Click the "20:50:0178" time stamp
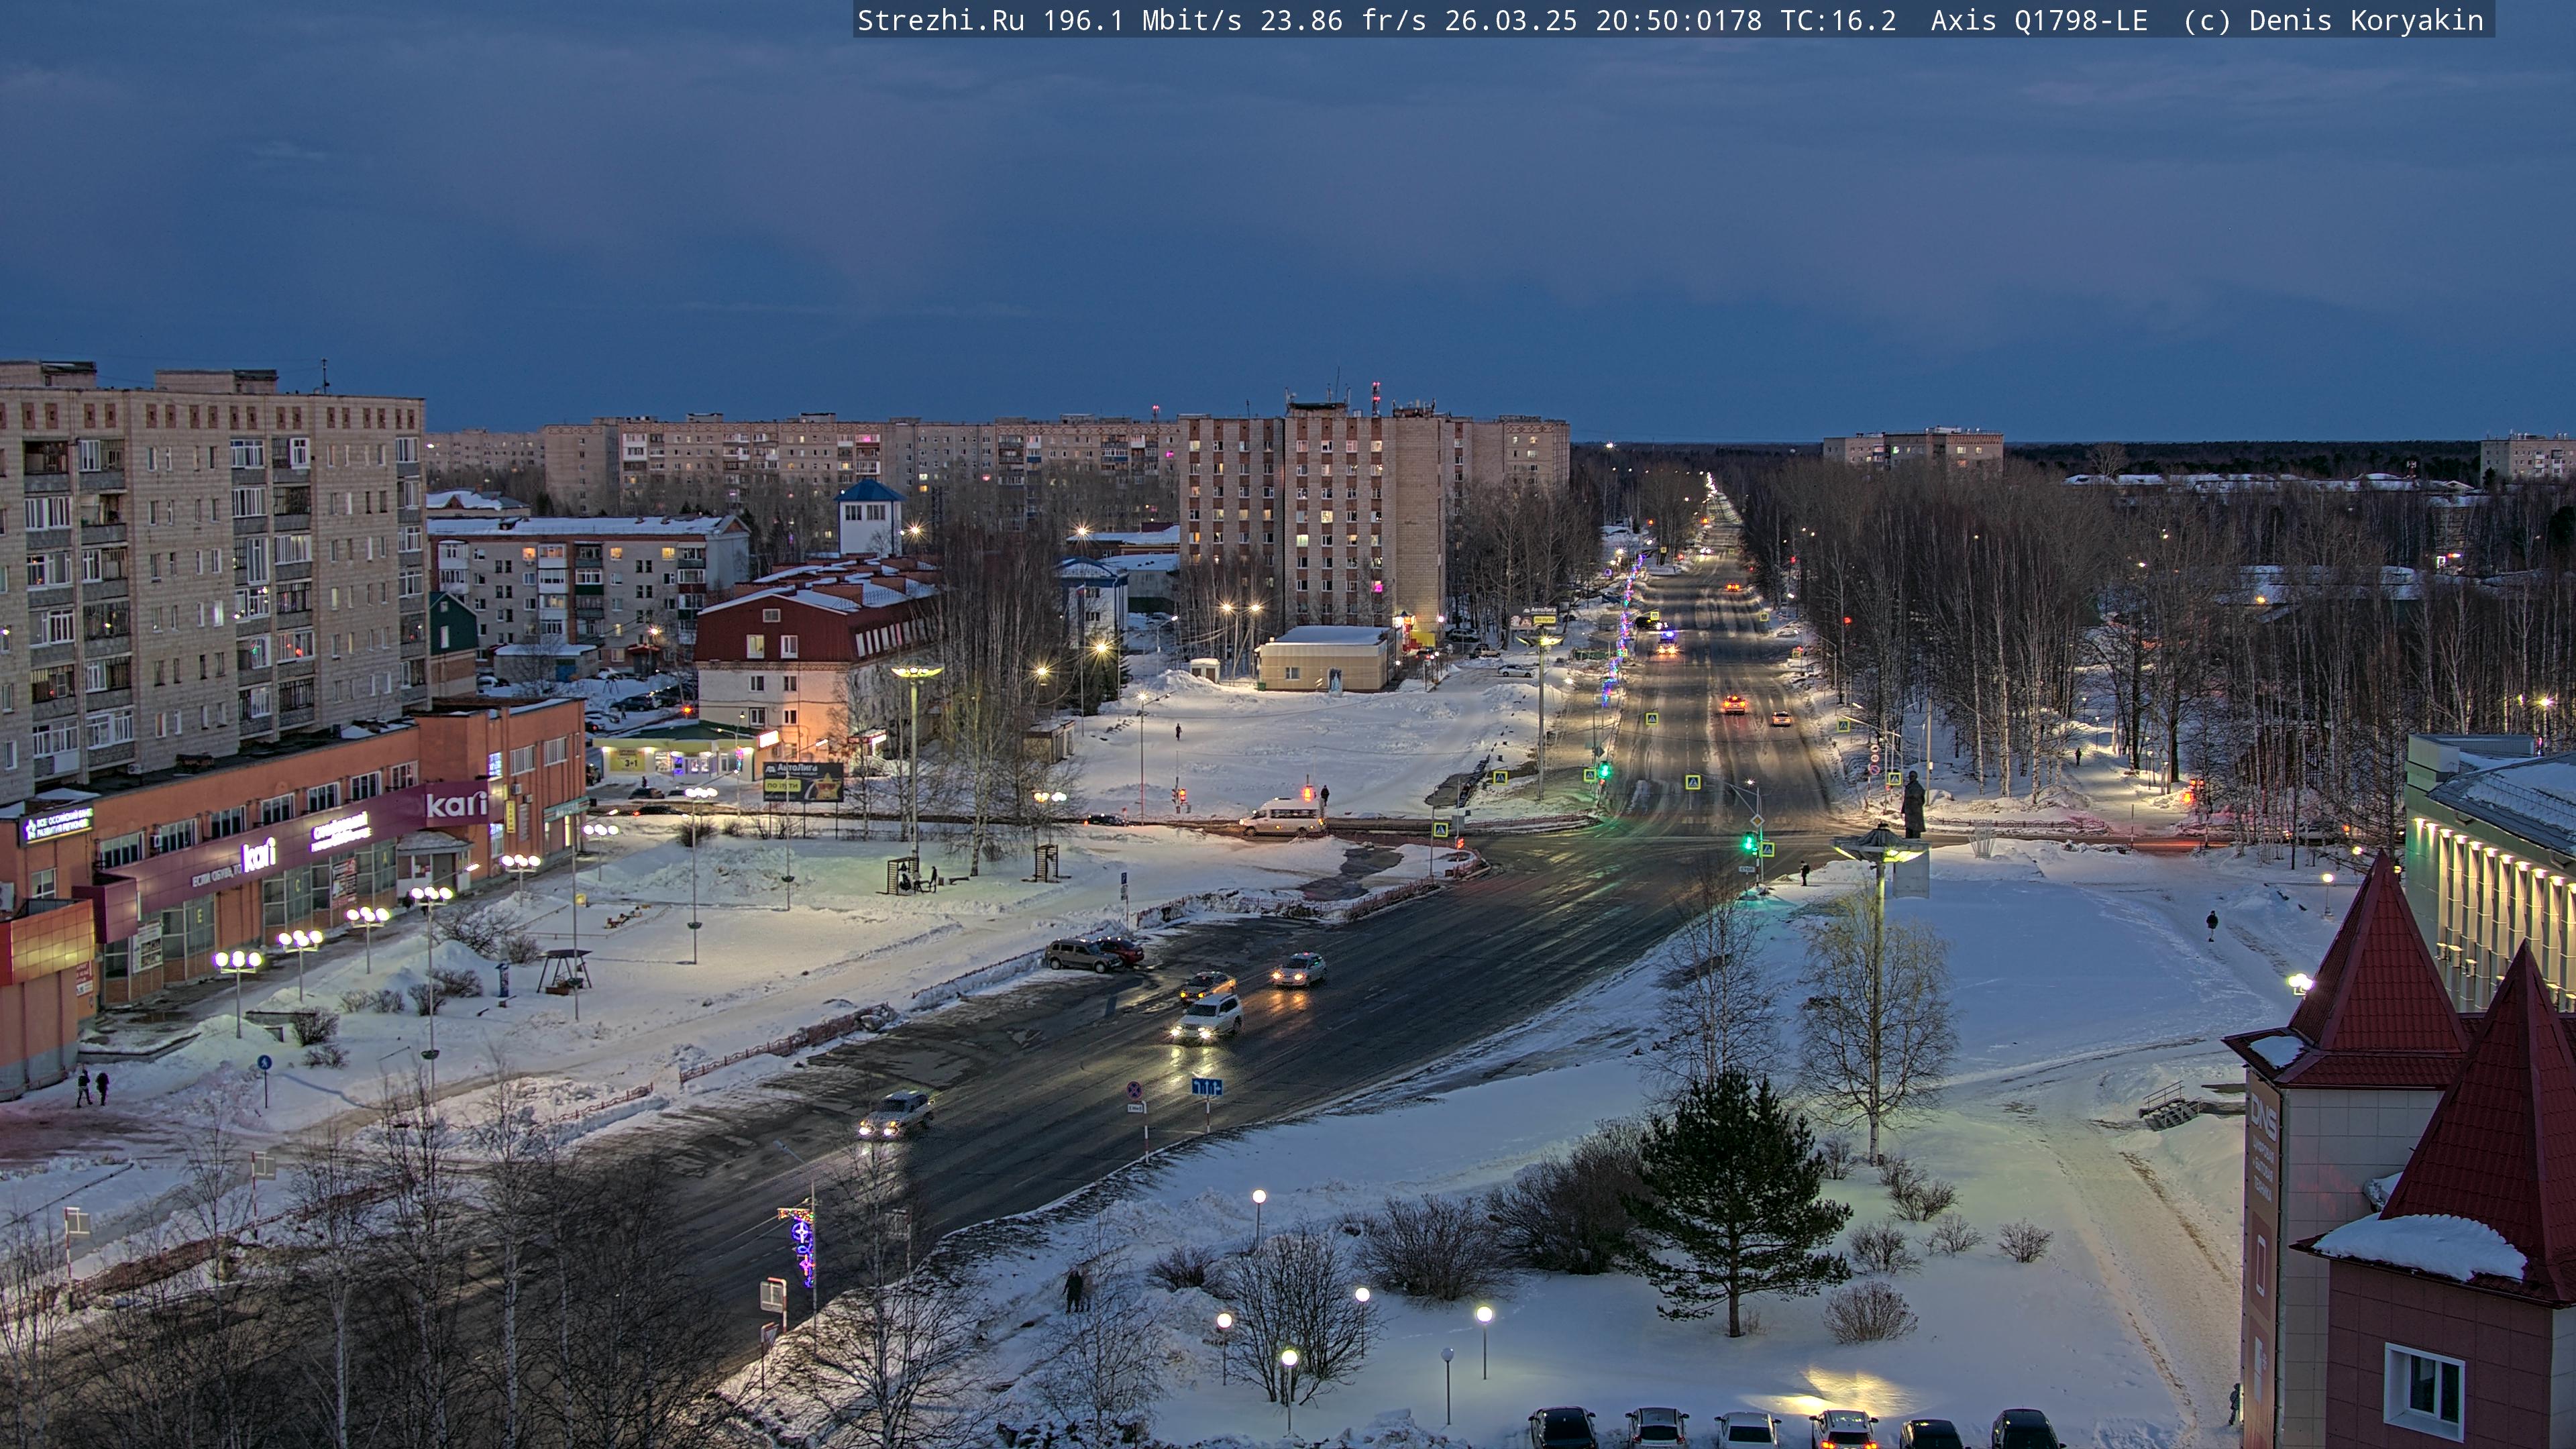The width and height of the screenshot is (2576, 1449). coord(1679,20)
